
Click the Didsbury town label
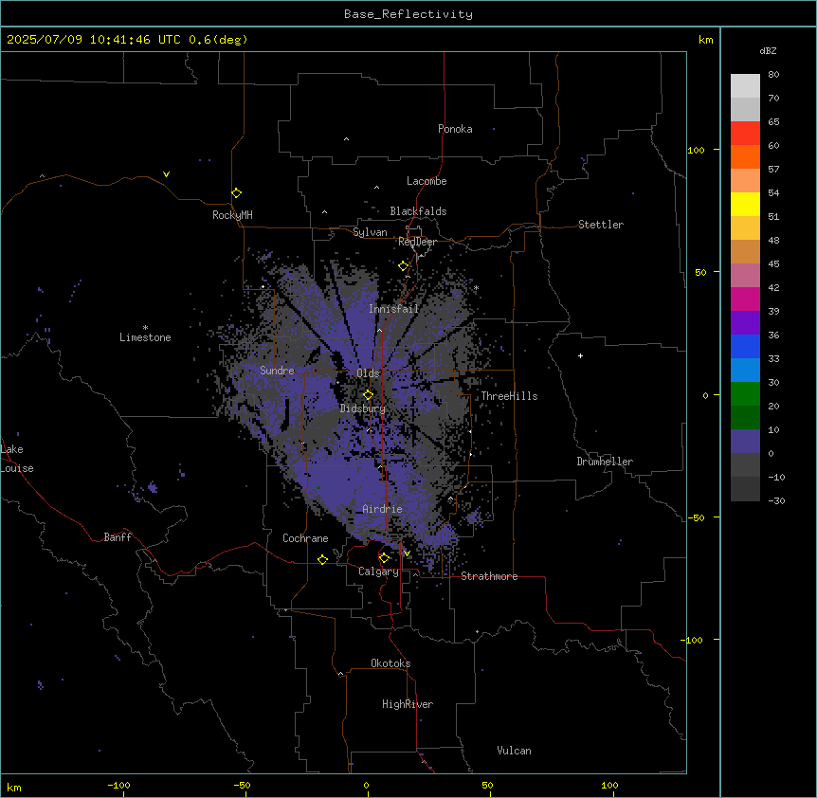(363, 408)
